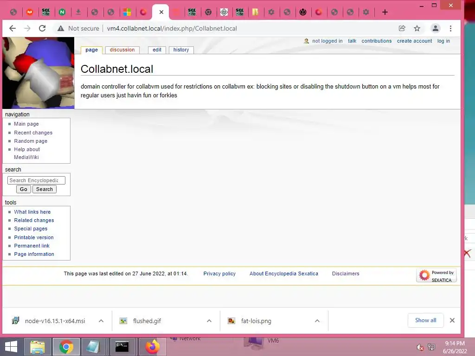Click the sidebar Search button

(x=45, y=189)
